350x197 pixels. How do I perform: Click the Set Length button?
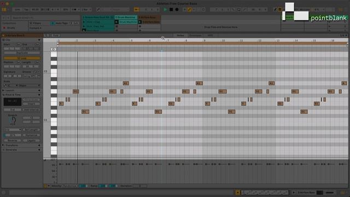[32, 130]
